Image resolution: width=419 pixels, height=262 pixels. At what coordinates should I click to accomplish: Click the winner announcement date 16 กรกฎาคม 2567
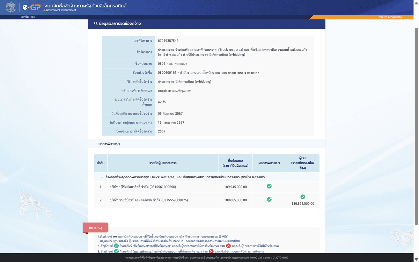[x=171, y=123]
